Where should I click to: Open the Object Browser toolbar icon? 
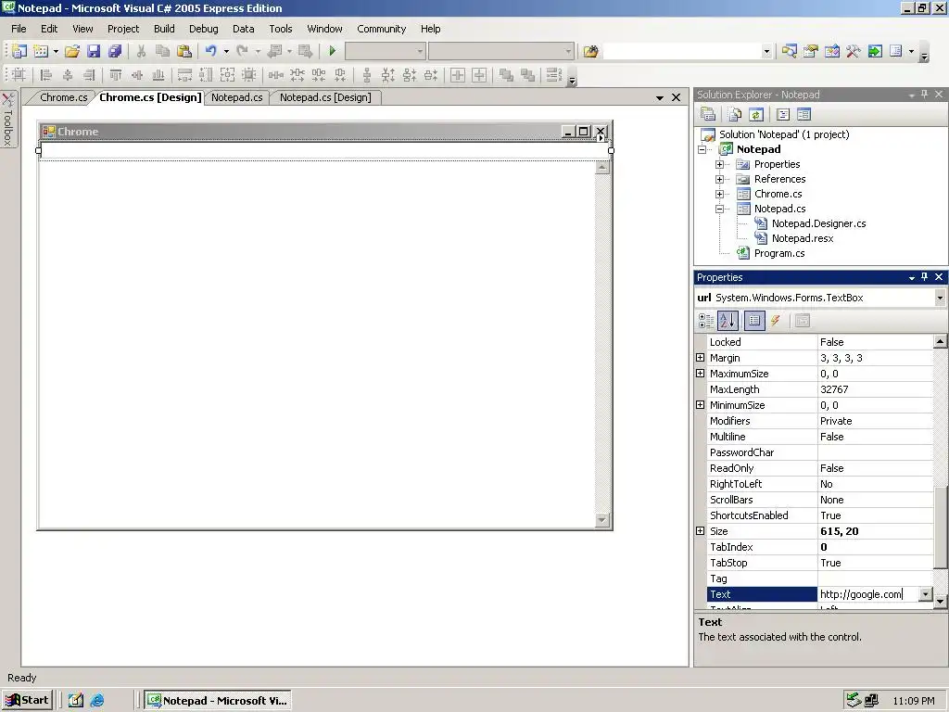pos(832,52)
